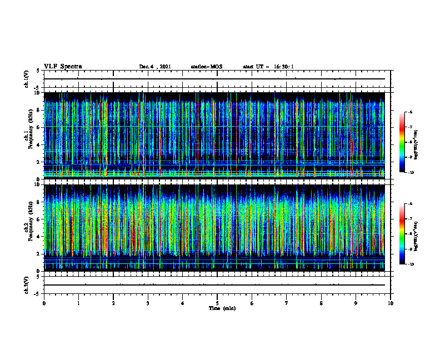Click the ch.1 voltage waveform trace
This screenshot has width=440, height=340.
(214, 79)
